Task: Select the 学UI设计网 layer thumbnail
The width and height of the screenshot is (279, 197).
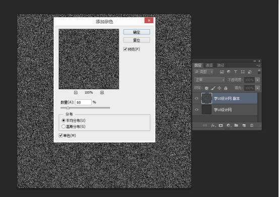Action: 206,110
